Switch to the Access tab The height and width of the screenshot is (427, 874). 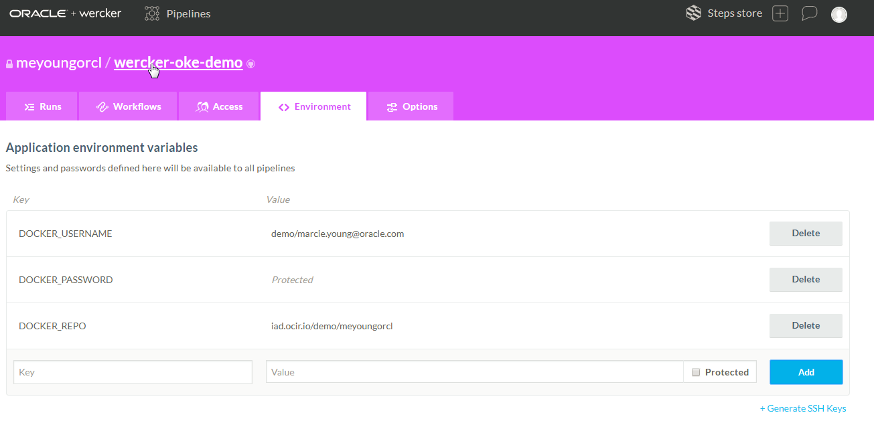coord(218,106)
